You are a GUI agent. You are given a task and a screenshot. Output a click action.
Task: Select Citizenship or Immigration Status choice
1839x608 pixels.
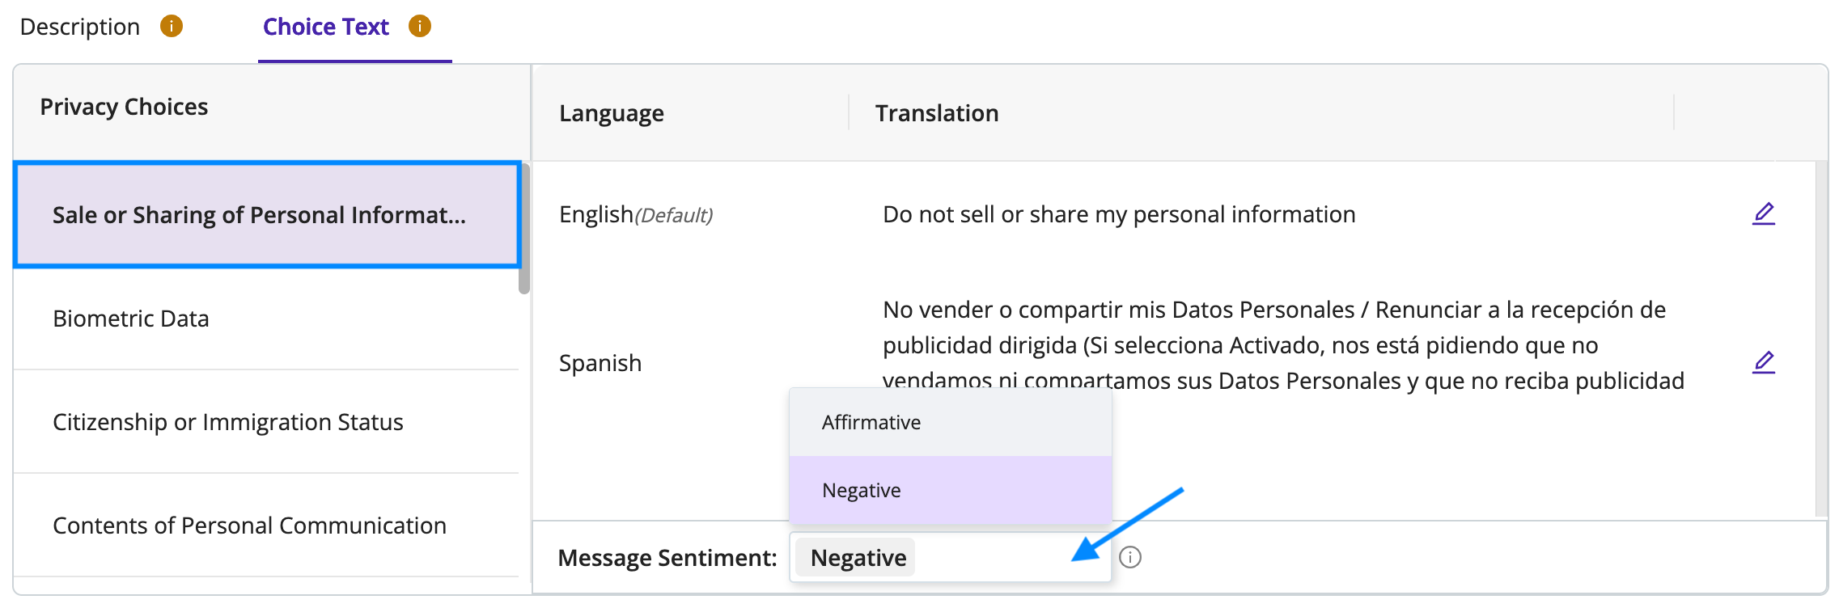point(266,422)
